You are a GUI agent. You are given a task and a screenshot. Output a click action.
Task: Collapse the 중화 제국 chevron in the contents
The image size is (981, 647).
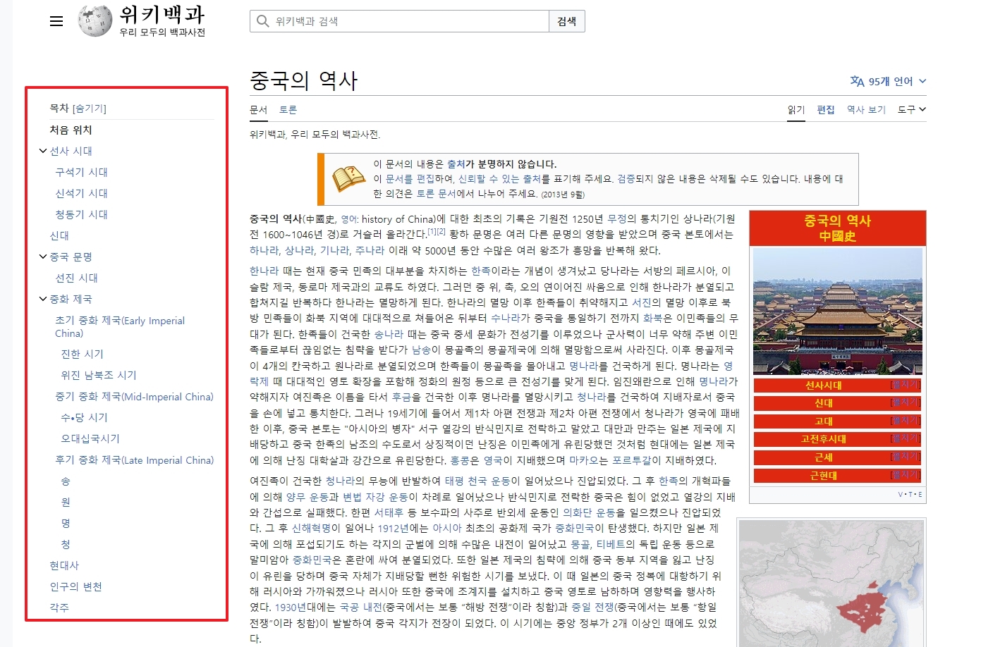pos(42,298)
